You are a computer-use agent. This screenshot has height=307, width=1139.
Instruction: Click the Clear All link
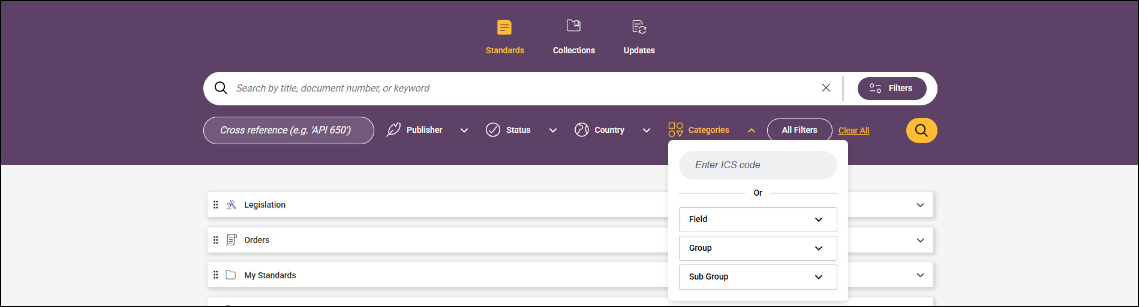(x=854, y=130)
